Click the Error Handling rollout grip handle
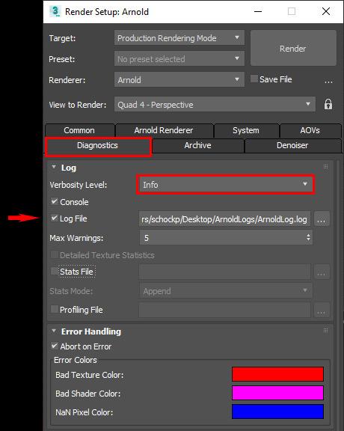 (x=325, y=331)
